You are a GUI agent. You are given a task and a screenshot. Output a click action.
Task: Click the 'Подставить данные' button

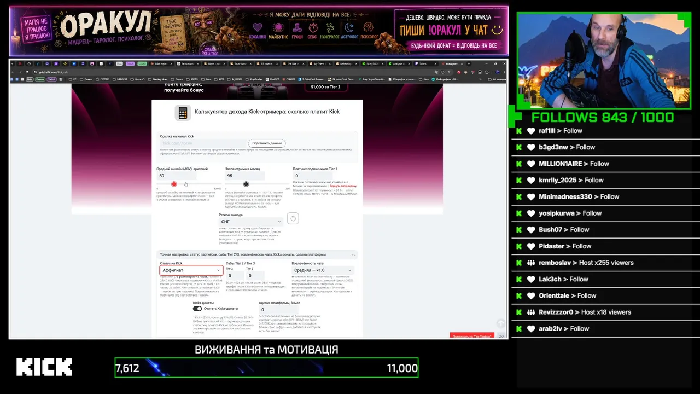point(267,143)
